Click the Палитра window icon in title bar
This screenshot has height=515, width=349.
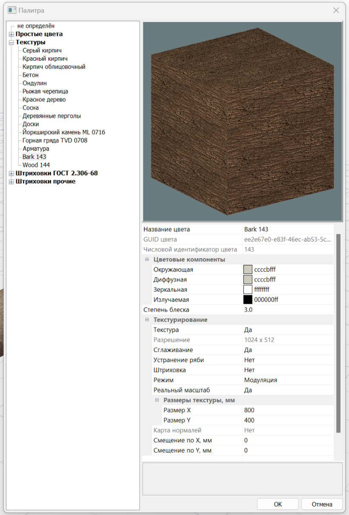(12, 10)
